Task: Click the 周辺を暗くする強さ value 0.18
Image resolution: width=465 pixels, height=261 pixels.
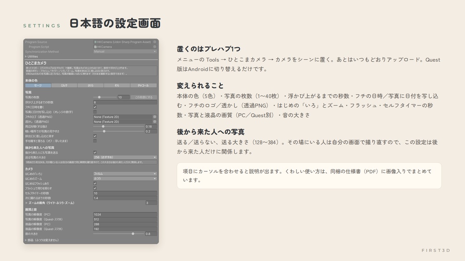Action: 151,126
